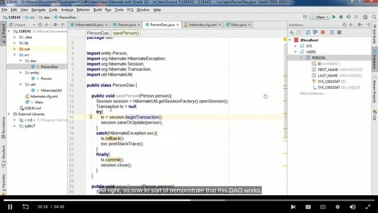Open the Main run configuration dropdown

[320, 17]
